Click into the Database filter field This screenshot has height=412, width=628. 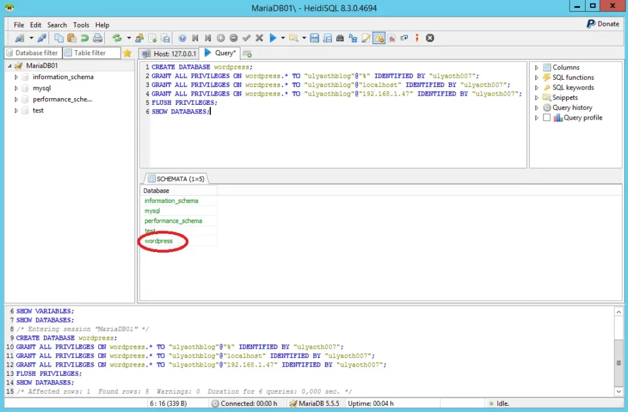(x=33, y=53)
